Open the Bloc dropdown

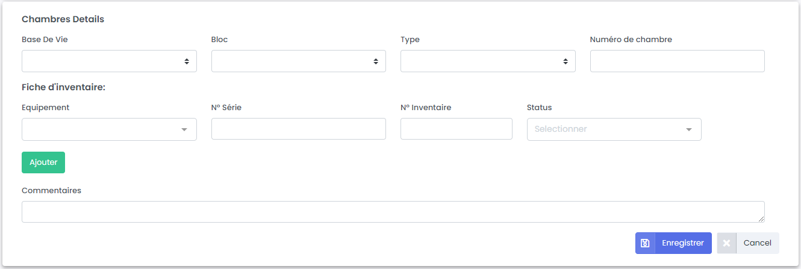[x=298, y=61]
